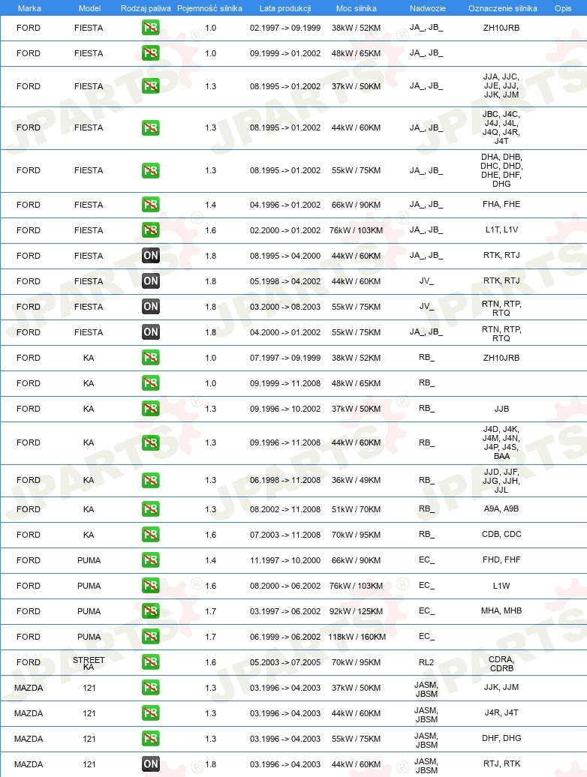Screen dimensions: 587x777
Task: Click the petrol icon in the Mazda 121 55kW / 75KM row
Action: 151,739
